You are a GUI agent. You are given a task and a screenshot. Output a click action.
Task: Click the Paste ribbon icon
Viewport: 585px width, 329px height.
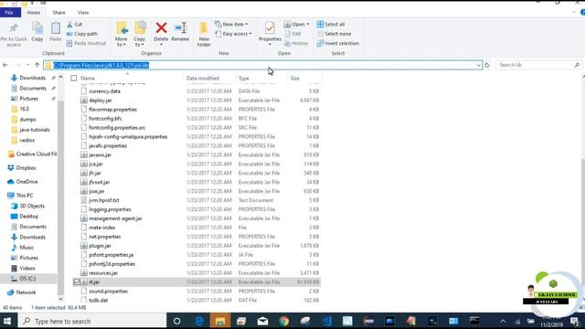point(55,28)
